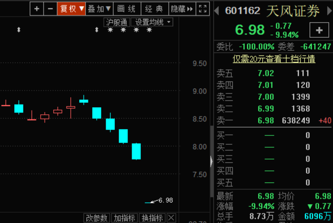
Task: Click the 9.50 axis label
Action: point(200,63)
